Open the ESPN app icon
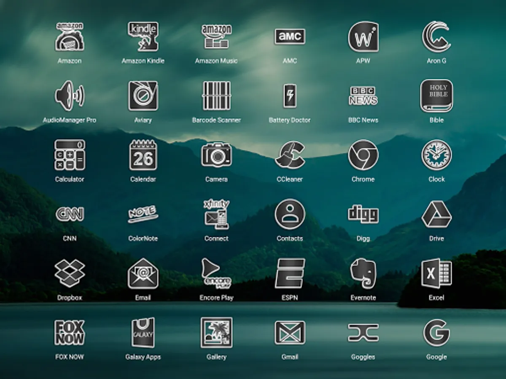 tap(290, 273)
